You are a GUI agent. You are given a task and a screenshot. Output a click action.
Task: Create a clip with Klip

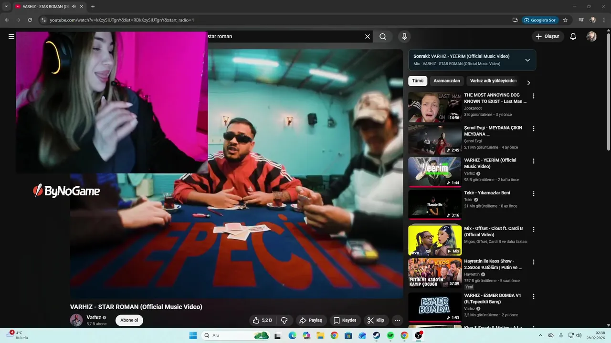[x=376, y=320]
